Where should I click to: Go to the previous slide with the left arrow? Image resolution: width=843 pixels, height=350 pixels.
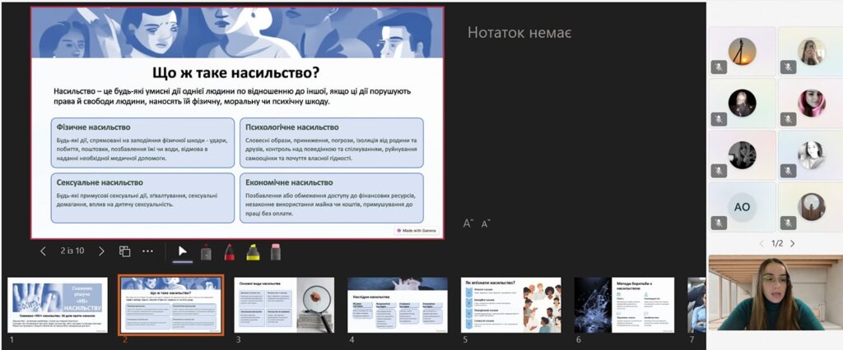pyautogui.click(x=44, y=251)
